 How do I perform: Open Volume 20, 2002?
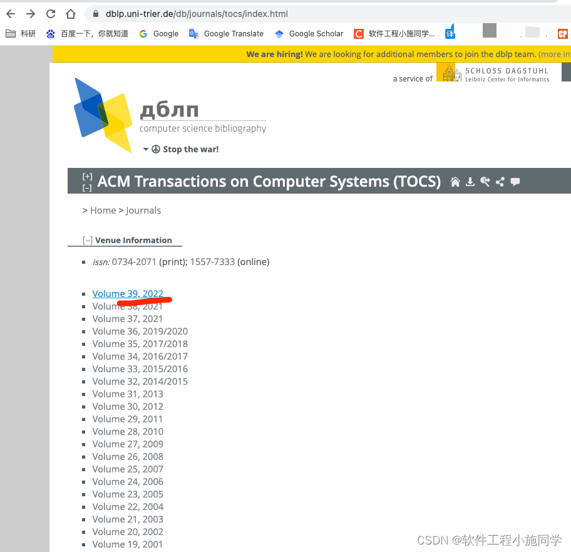128,532
